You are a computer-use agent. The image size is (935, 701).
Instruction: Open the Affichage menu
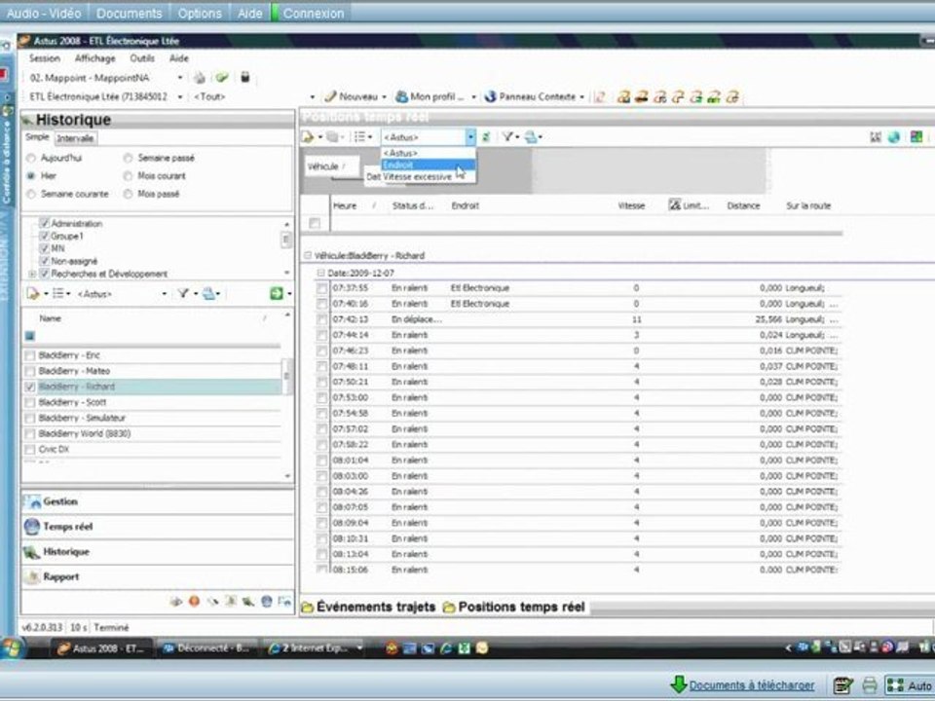coord(94,58)
